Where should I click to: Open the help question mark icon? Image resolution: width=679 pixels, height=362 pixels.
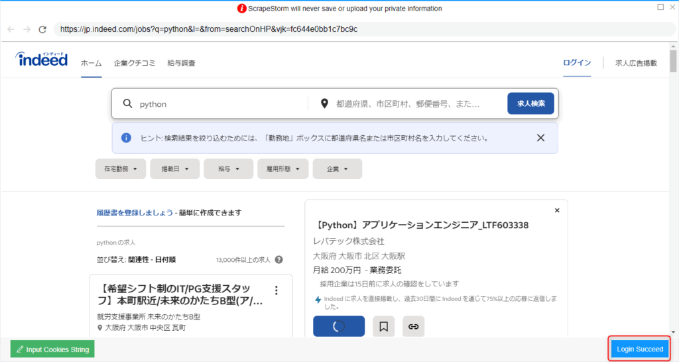point(279,259)
